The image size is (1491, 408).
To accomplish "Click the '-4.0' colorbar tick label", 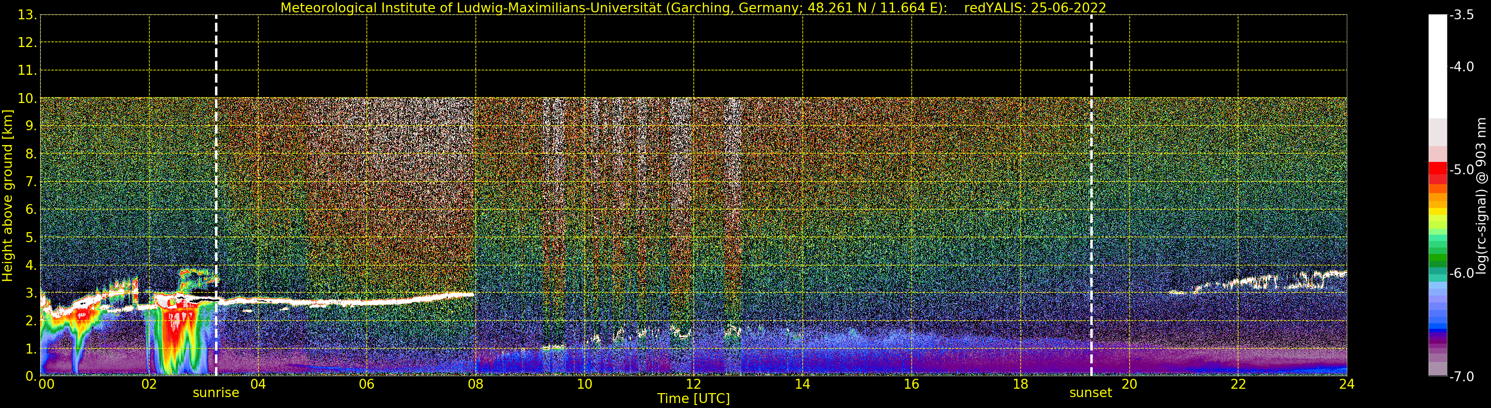I will pos(1461,67).
